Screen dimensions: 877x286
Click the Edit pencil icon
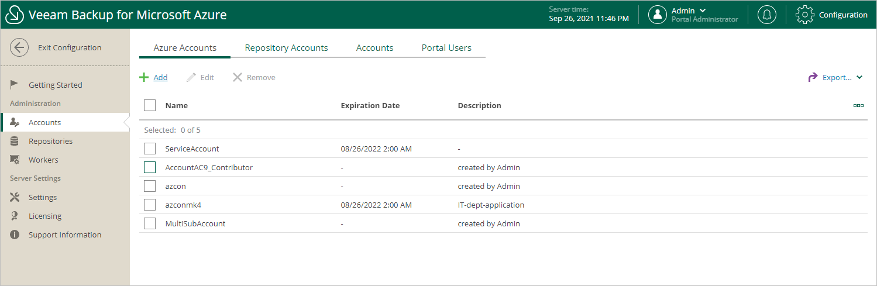pos(191,77)
